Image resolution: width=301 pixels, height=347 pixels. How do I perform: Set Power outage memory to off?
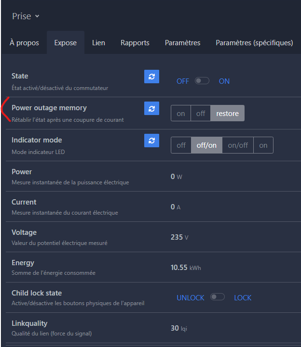coord(201,113)
